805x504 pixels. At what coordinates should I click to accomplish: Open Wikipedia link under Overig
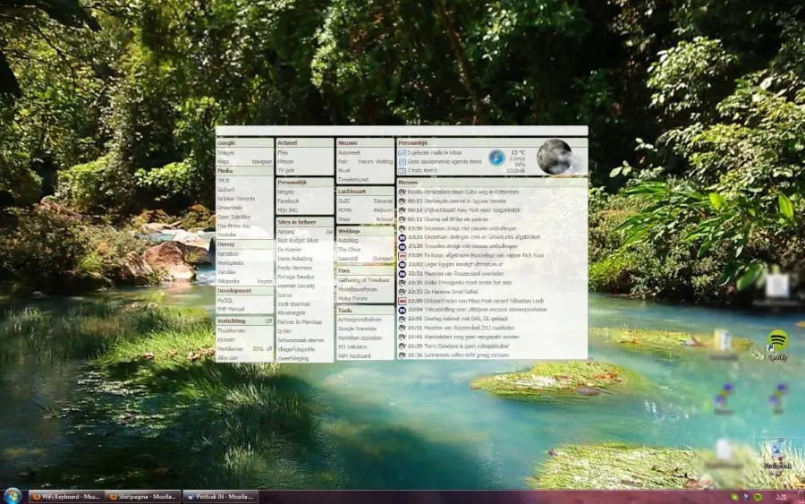coord(228,281)
